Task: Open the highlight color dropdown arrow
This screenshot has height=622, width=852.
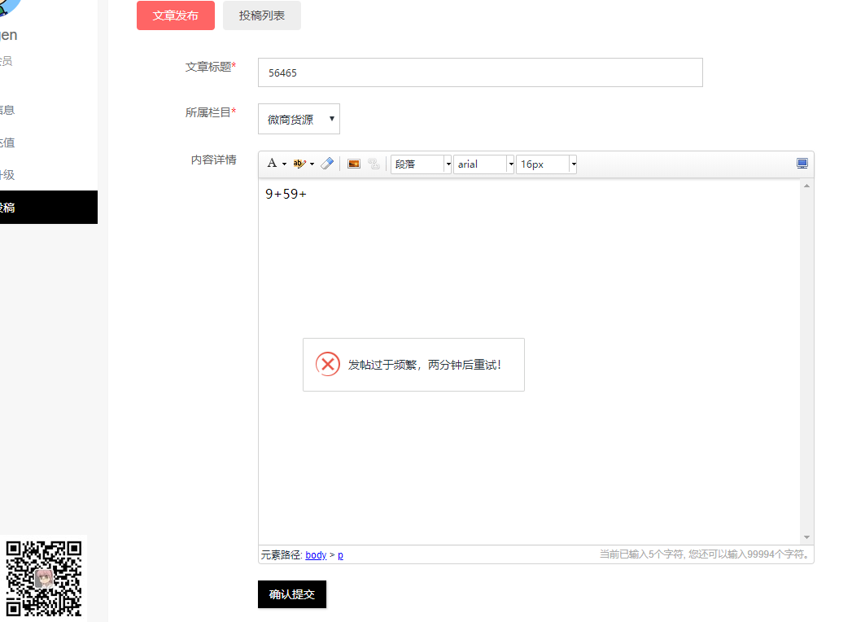Action: (x=312, y=164)
